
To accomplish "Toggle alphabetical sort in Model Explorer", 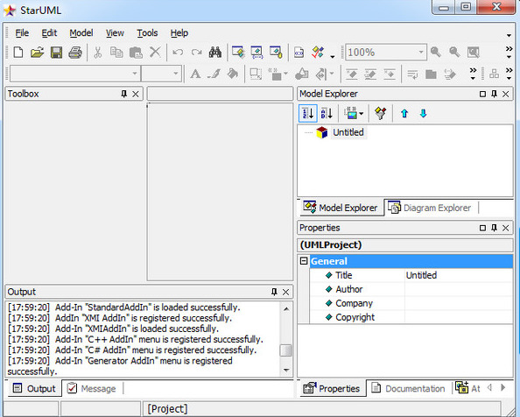I will tap(327, 114).
